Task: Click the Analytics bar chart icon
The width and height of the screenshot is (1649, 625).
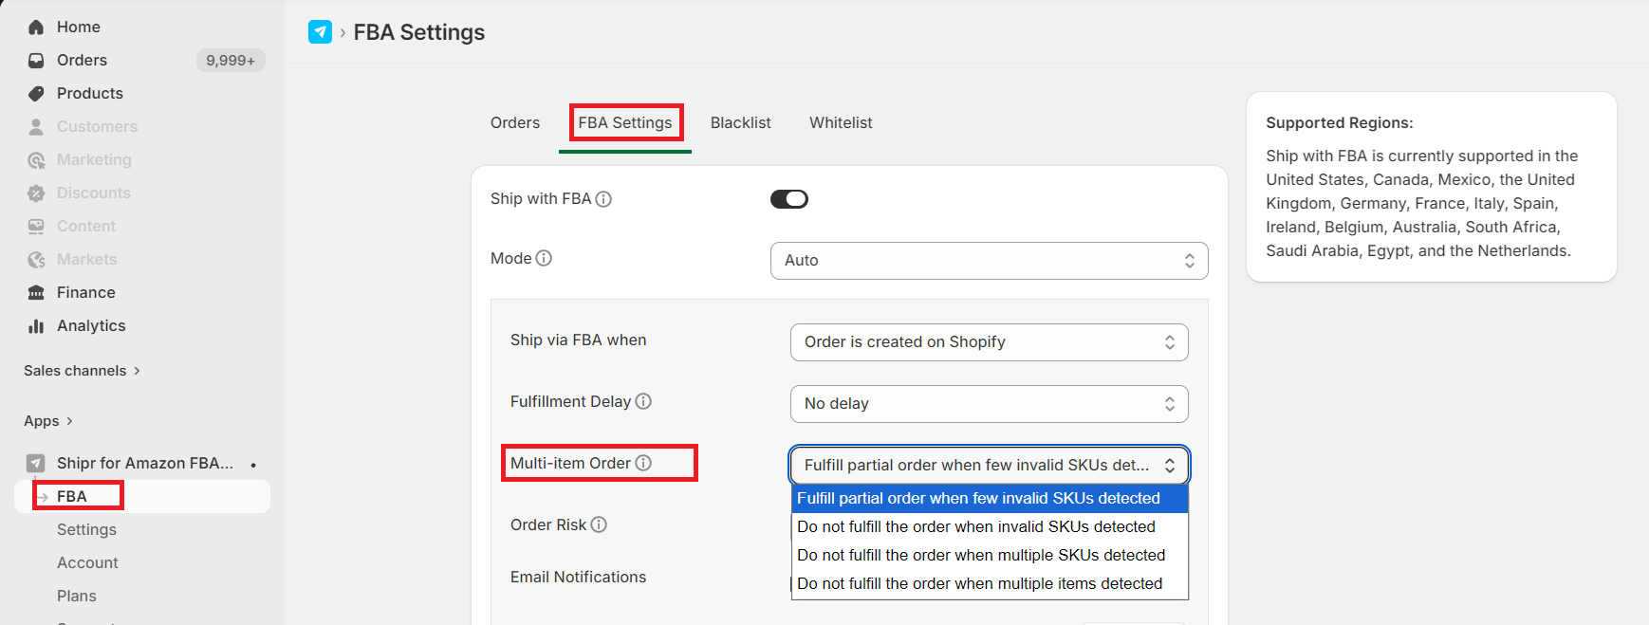Action: pos(36,326)
